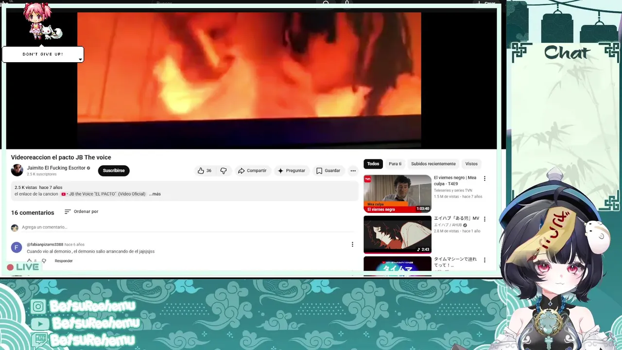Open the エイハブ「ある男」MV thumbnail

click(x=397, y=234)
